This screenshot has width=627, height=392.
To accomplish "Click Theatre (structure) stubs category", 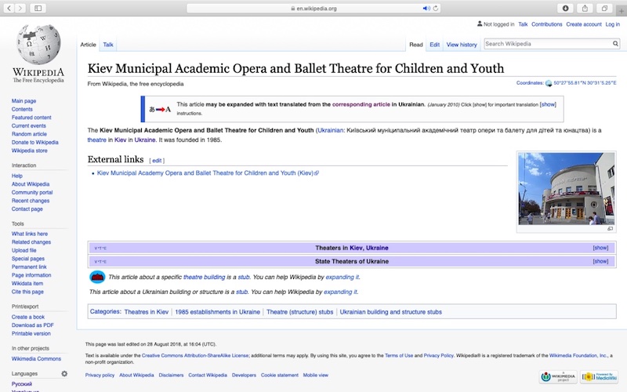I will 300,312.
